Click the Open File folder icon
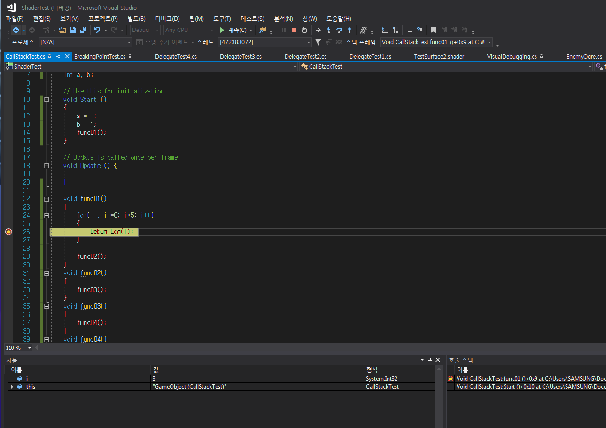606x428 pixels. (x=62, y=30)
